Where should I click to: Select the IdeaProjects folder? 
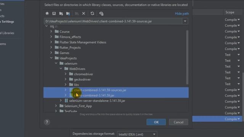(x=68, y=58)
